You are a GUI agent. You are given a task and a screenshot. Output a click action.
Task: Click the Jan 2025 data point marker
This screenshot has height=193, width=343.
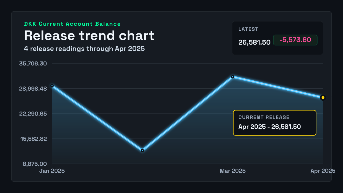(52, 86)
